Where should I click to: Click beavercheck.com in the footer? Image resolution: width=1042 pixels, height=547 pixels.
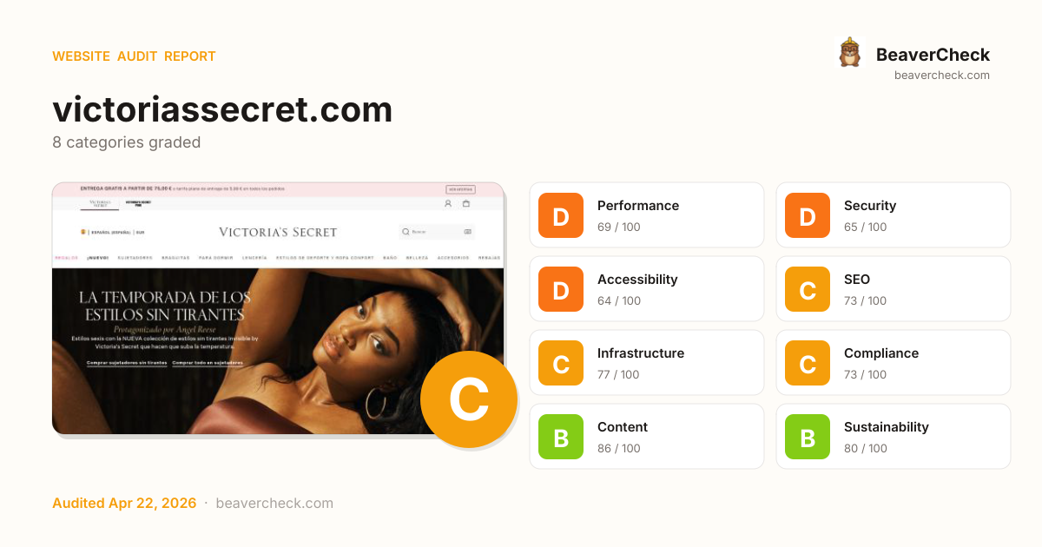tap(274, 504)
